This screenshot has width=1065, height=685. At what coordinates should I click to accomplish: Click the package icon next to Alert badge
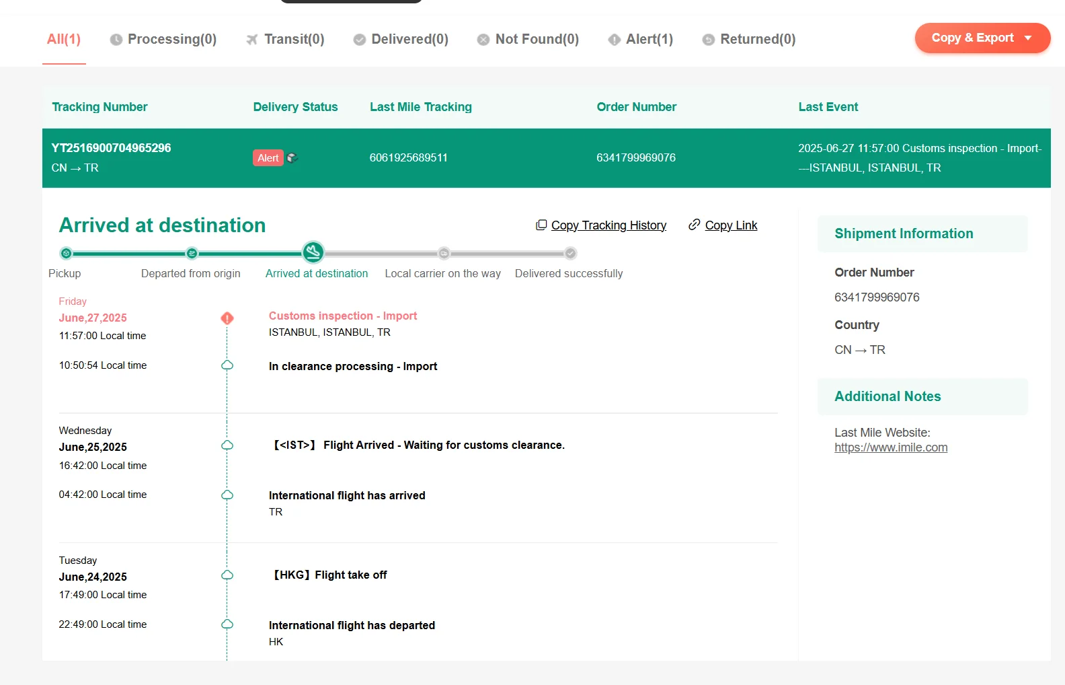click(x=292, y=157)
